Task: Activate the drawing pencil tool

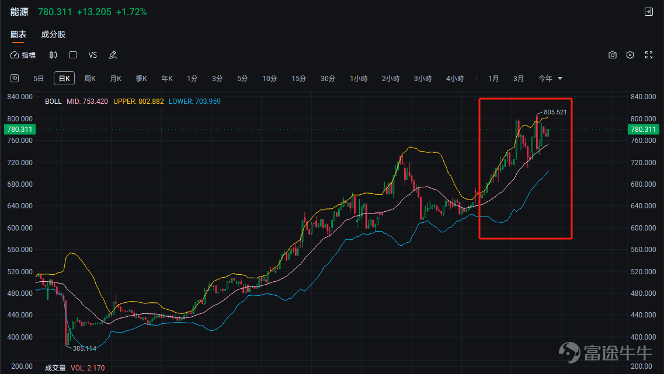Action: (x=113, y=55)
